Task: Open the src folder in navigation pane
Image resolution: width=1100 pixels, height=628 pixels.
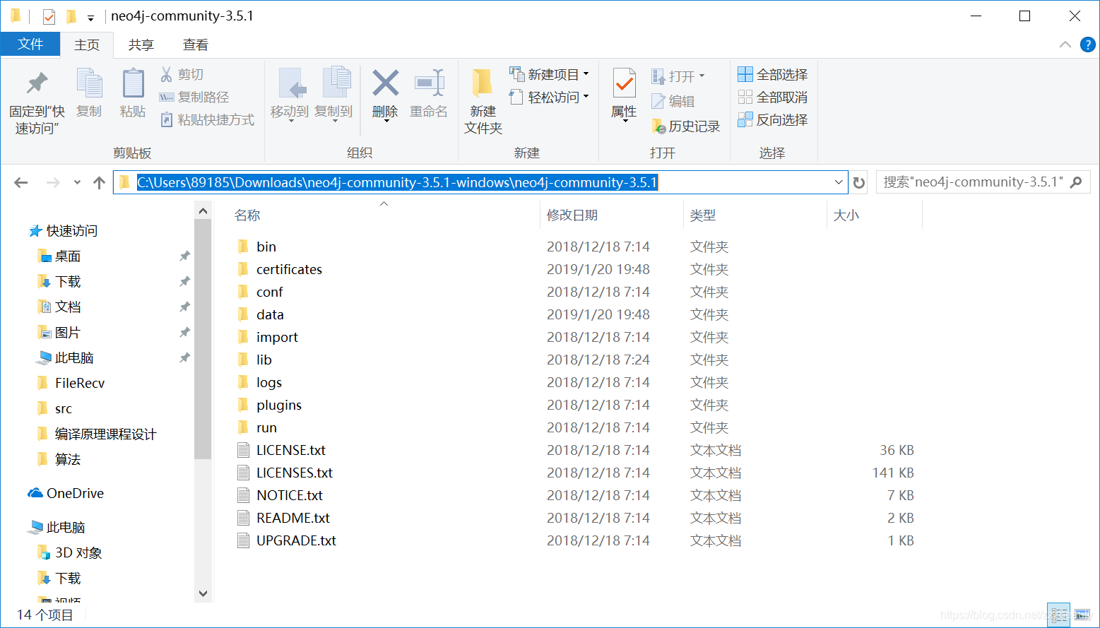Action: (64, 408)
